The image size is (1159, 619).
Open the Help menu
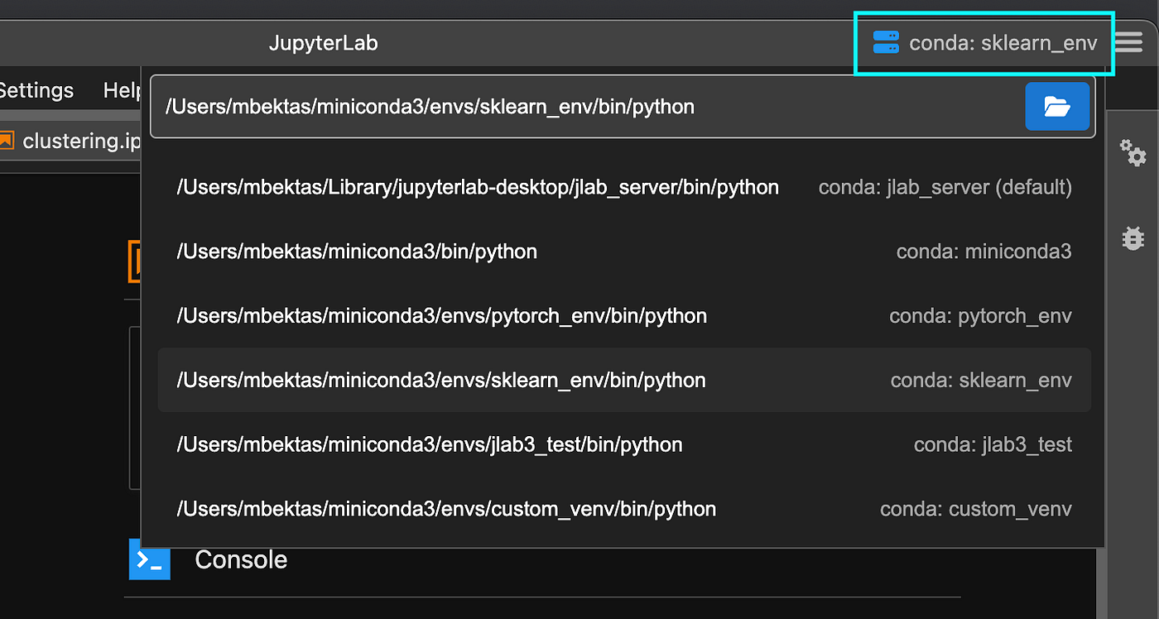click(121, 89)
